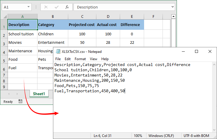This screenshot has height=139, width=217.
Task: Click the School tuition cell
Action: point(23,34)
